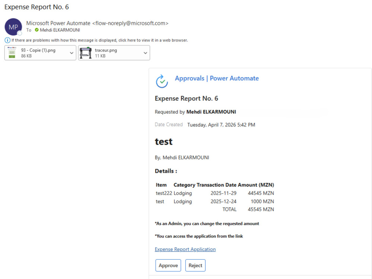Viewport: 372px width, 279px height.
Task: Click the Date Created value Tuesday, April 7, 2026
Action: (x=221, y=125)
